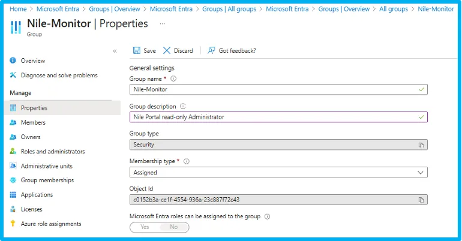Copy the Object Id using copy icon

tap(421, 200)
